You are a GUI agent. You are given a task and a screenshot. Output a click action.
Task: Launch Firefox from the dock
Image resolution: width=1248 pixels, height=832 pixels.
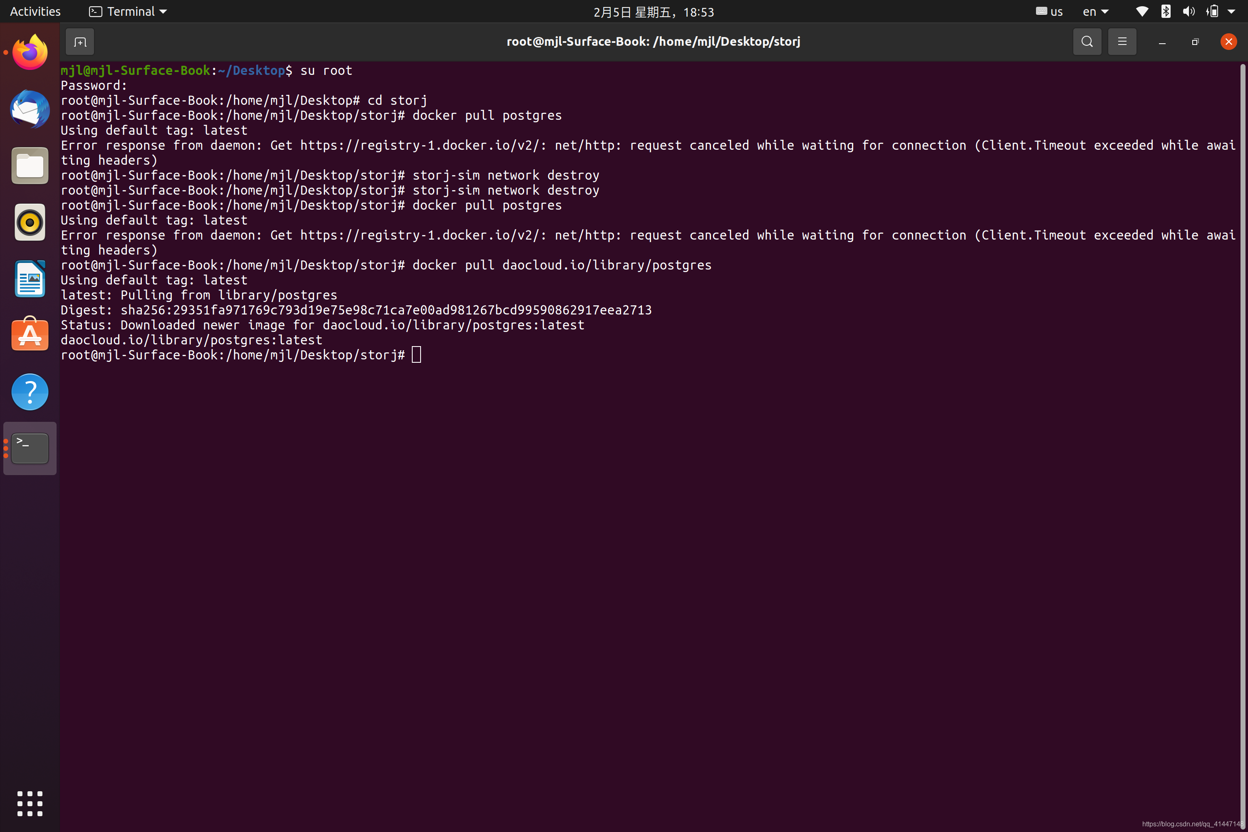coord(30,52)
